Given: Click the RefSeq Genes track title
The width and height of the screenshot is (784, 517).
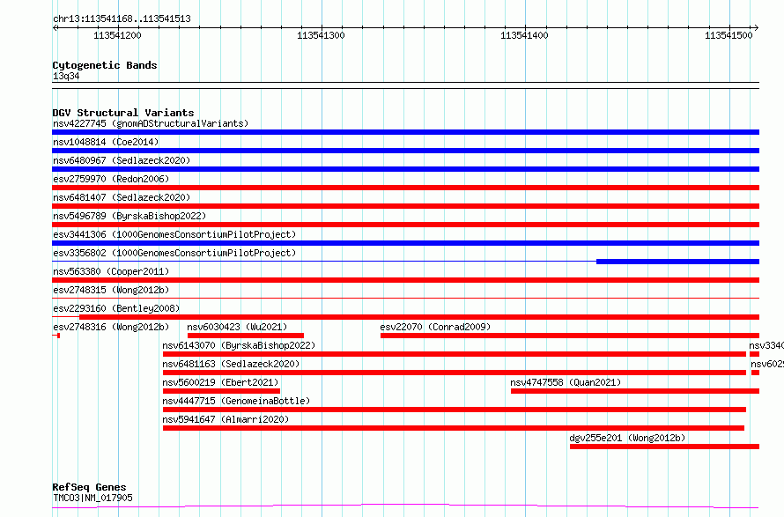Looking at the screenshot, I should [x=89, y=487].
